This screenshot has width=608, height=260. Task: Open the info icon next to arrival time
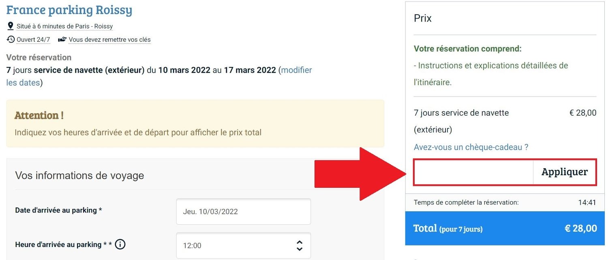tap(120, 244)
